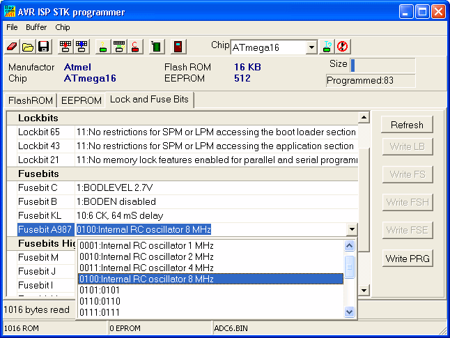Select the Lockbit 43 row value
The height and width of the screenshot is (338, 450).
point(217,146)
